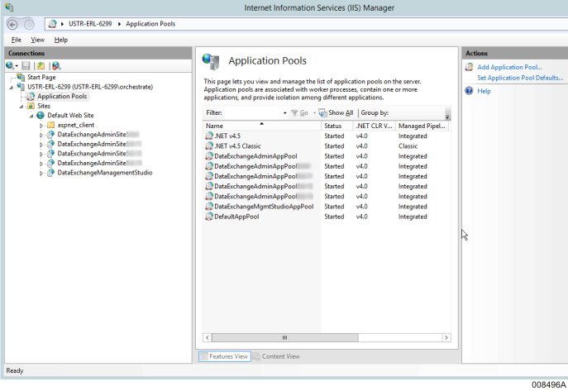Click inside the Filter input field
568x391 pixels.
[252, 113]
